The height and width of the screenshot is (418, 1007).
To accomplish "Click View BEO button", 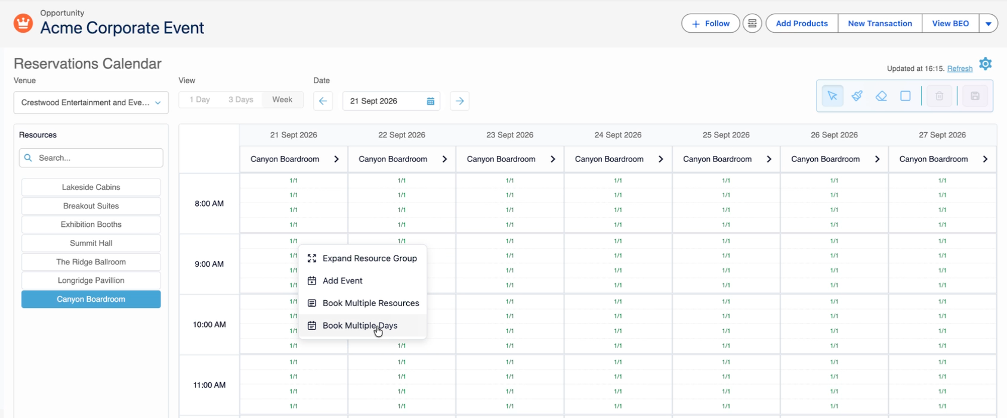I will tap(950, 24).
